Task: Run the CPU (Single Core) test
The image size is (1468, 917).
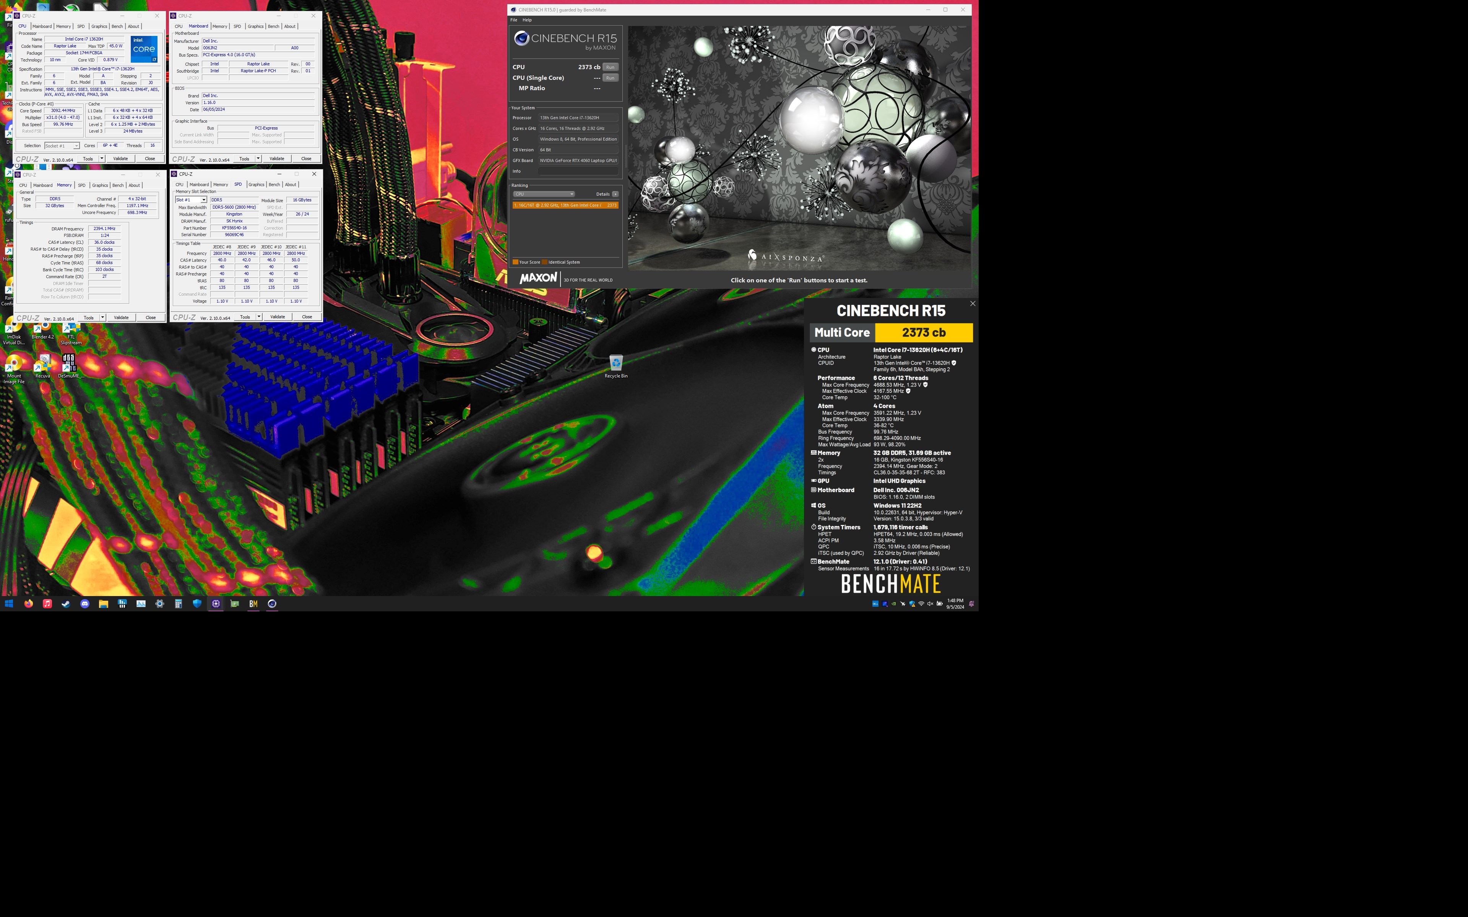Action: tap(610, 78)
